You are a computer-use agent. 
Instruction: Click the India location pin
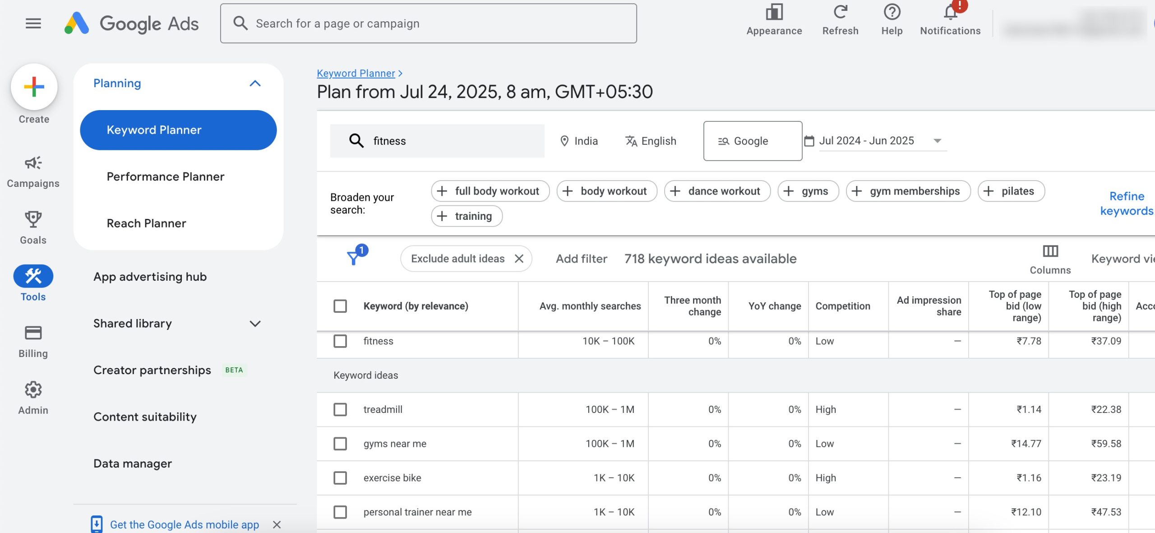pos(564,141)
